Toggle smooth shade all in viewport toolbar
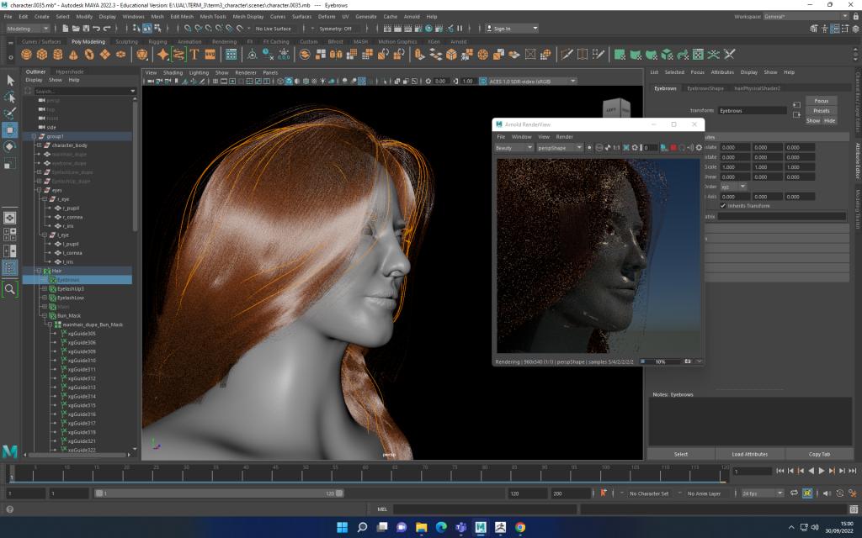The image size is (862, 538). (x=289, y=82)
